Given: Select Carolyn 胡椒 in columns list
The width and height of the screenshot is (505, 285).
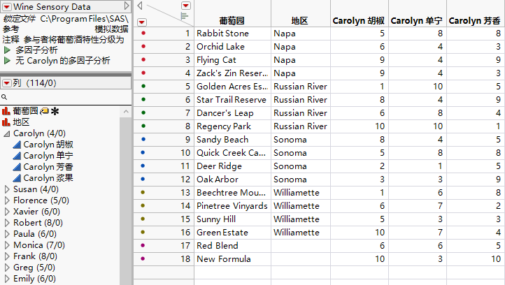Looking at the screenshot, I should point(48,145).
